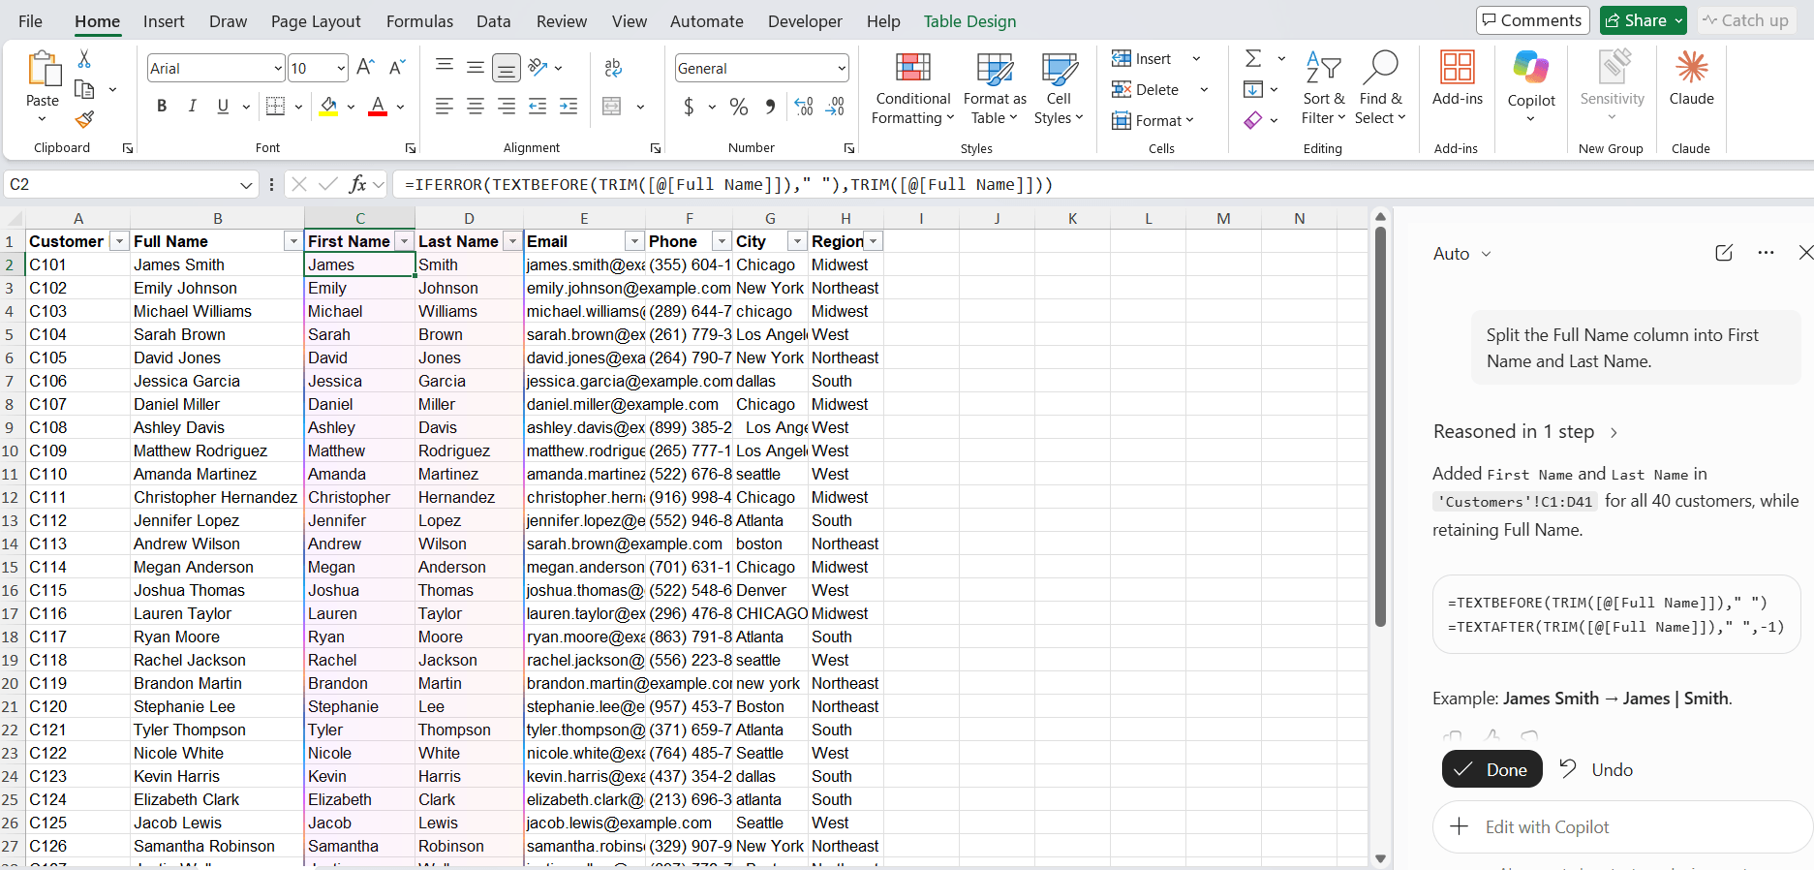Open the Table Design tab
1814x870 pixels.
coord(969,20)
